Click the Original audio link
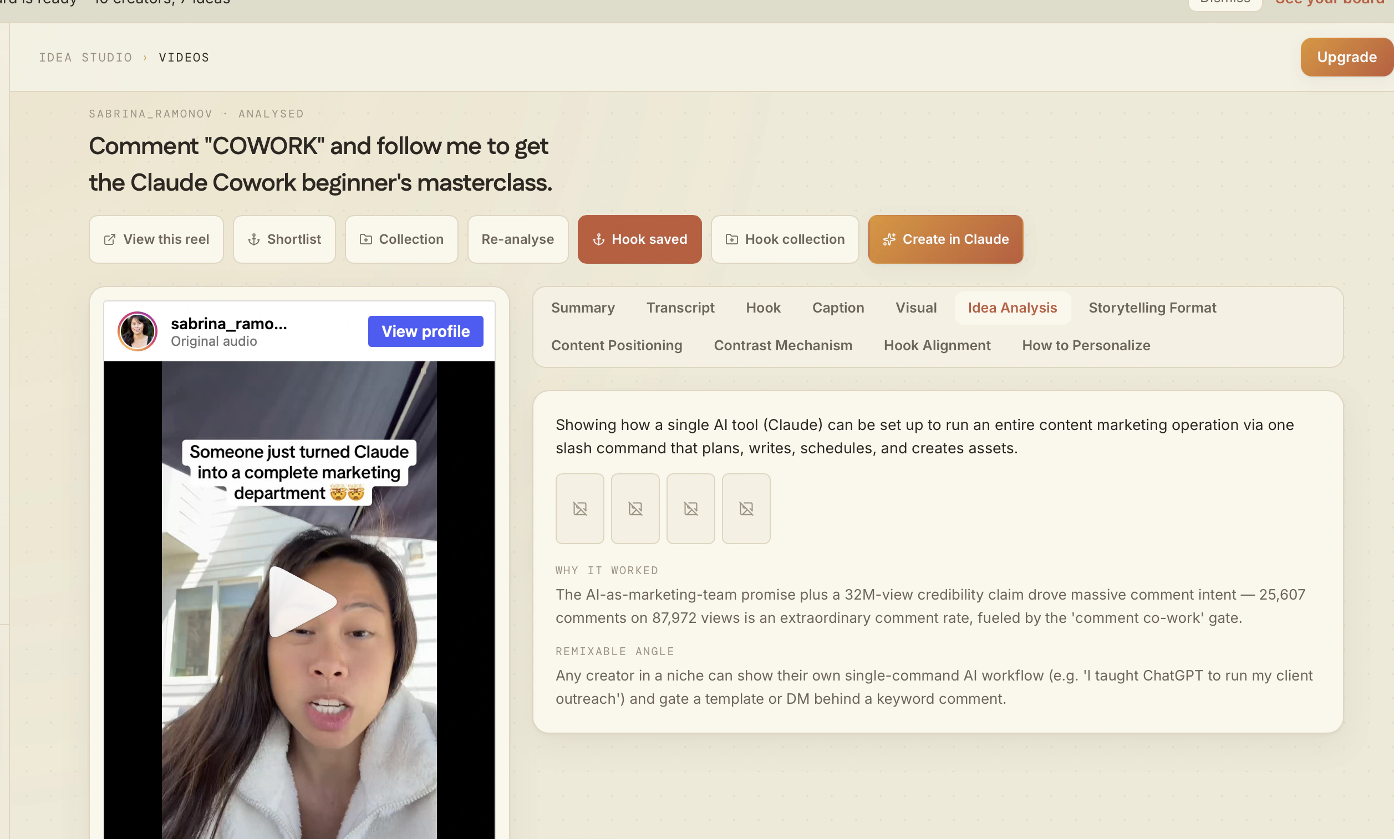 click(x=214, y=341)
